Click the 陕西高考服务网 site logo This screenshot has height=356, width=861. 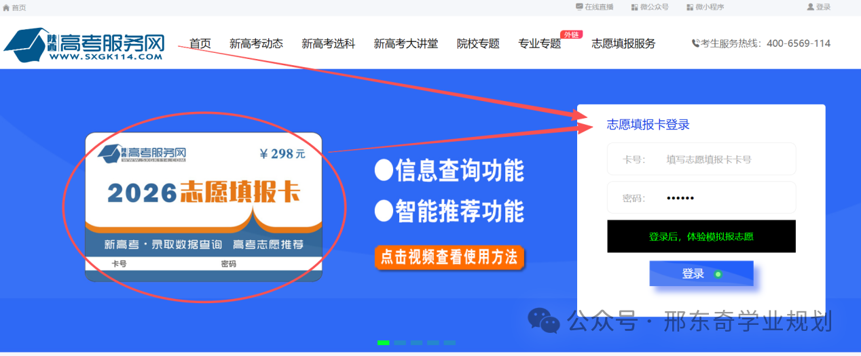[84, 45]
